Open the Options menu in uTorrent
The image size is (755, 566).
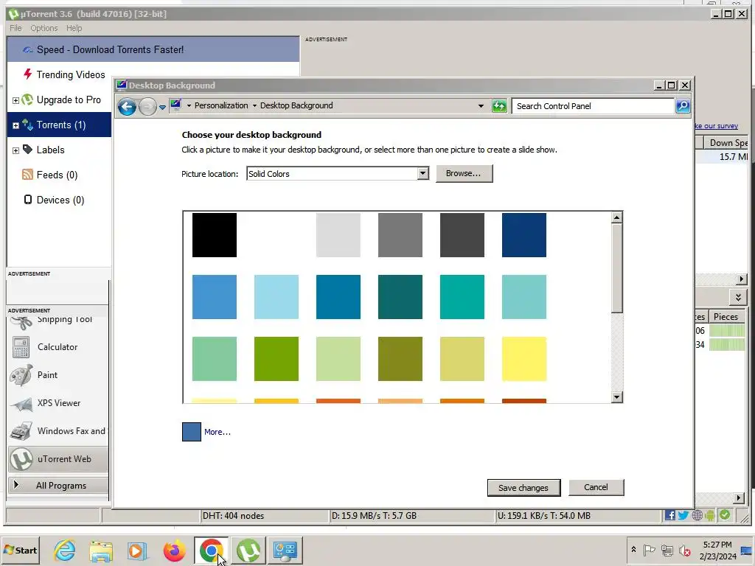pos(44,28)
